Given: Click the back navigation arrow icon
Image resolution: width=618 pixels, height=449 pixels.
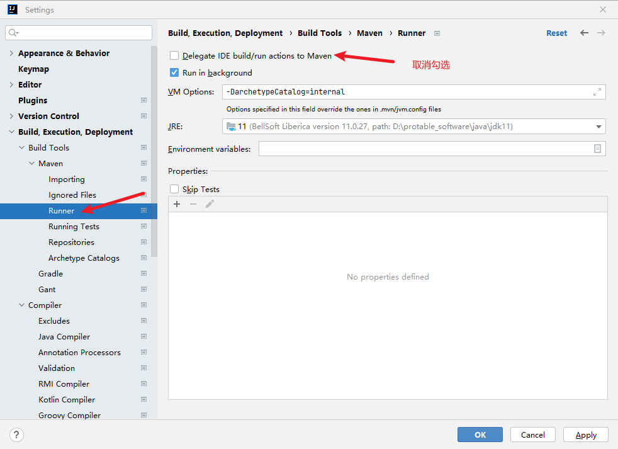Looking at the screenshot, I should [x=584, y=33].
